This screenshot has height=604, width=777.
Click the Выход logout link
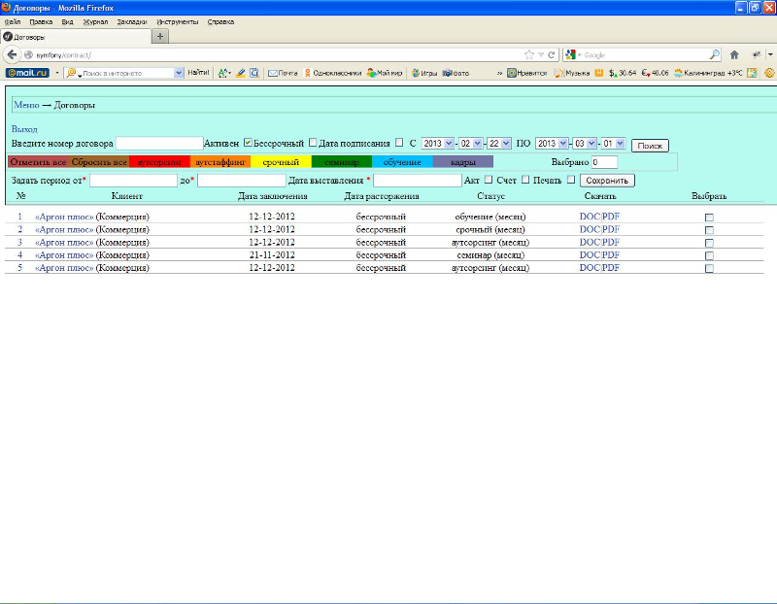pyautogui.click(x=24, y=129)
